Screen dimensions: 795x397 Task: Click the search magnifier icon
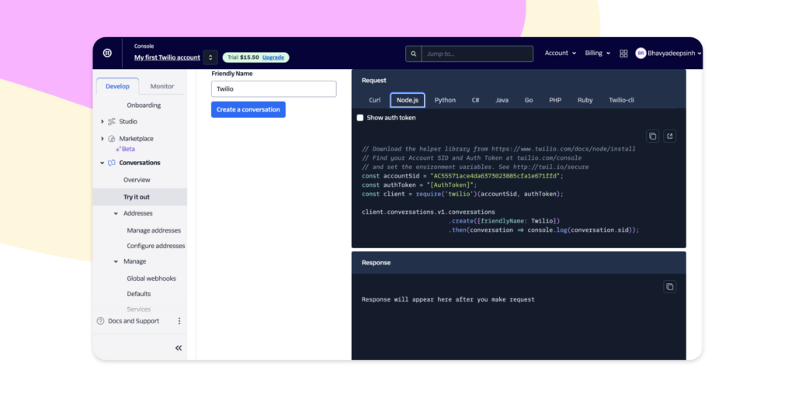coord(414,54)
